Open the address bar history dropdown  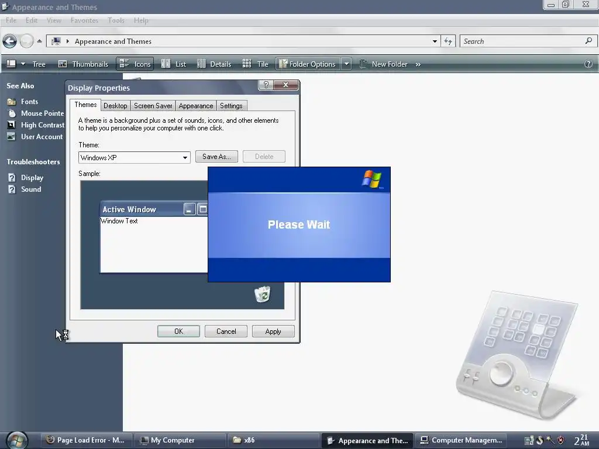point(435,42)
